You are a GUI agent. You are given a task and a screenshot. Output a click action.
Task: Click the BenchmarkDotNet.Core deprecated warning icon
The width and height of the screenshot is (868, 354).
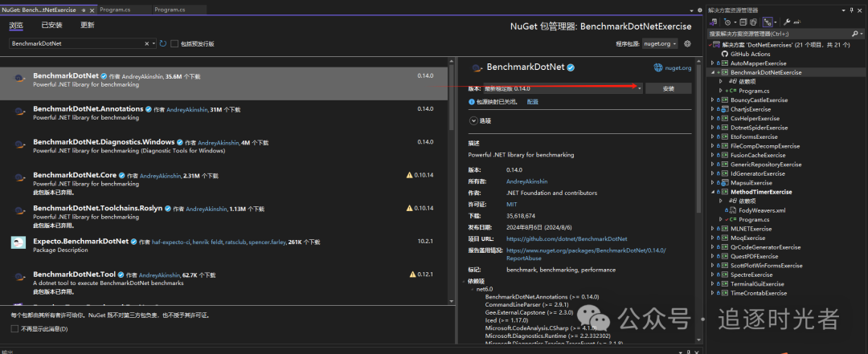tap(410, 175)
